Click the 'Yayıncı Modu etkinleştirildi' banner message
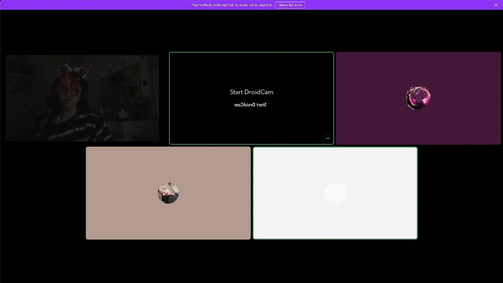The width and height of the screenshot is (503, 283). coord(232,5)
